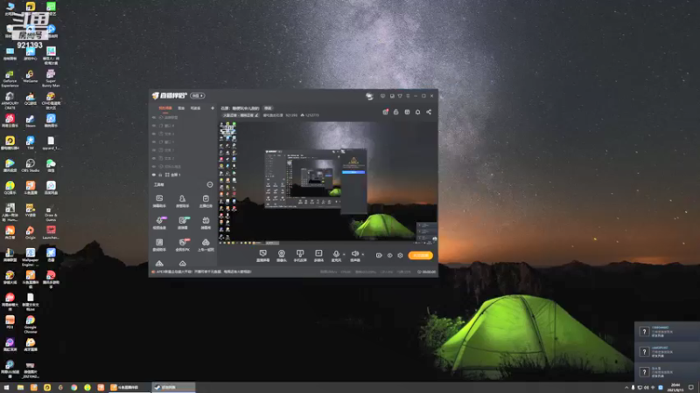Open the 房管助手 tool
Screen dimensions: 700x393
[182, 201]
